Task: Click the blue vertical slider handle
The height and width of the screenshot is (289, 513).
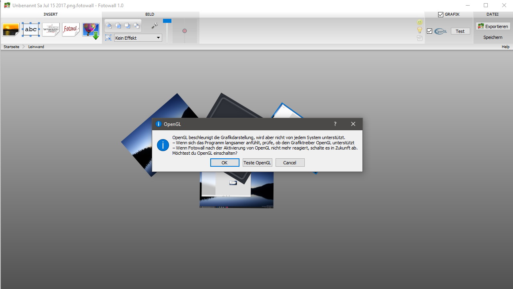Action: tap(167, 21)
